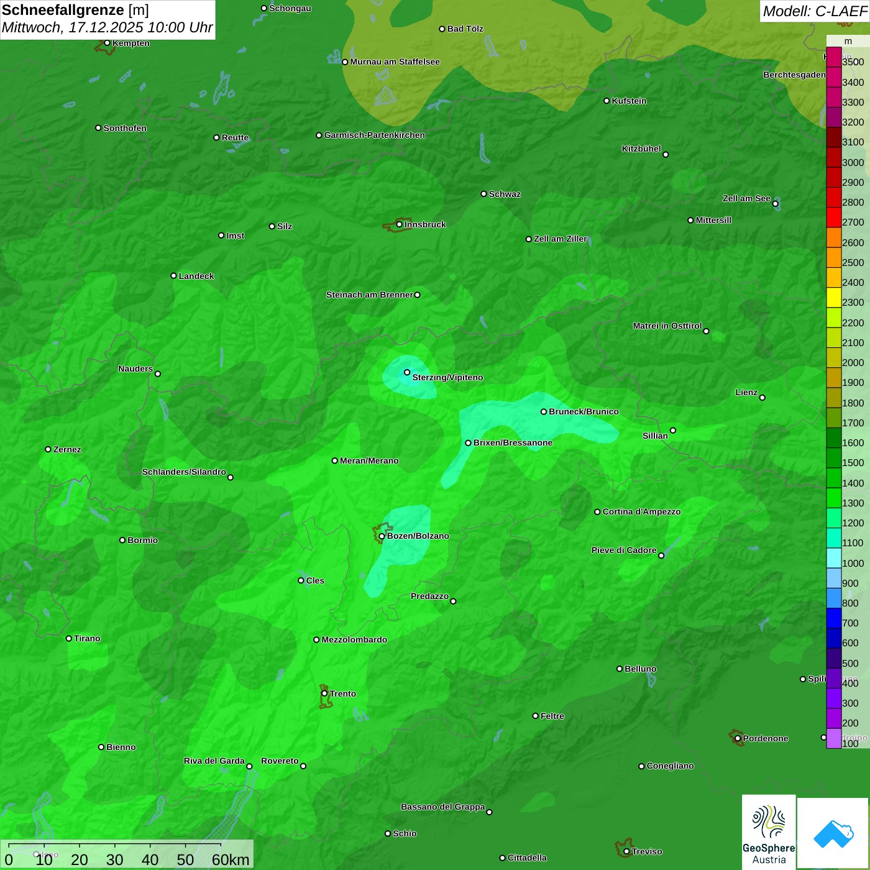Viewport: 870px width, 870px height.
Task: Click the Bad Tölz city label
Action: pos(465,29)
